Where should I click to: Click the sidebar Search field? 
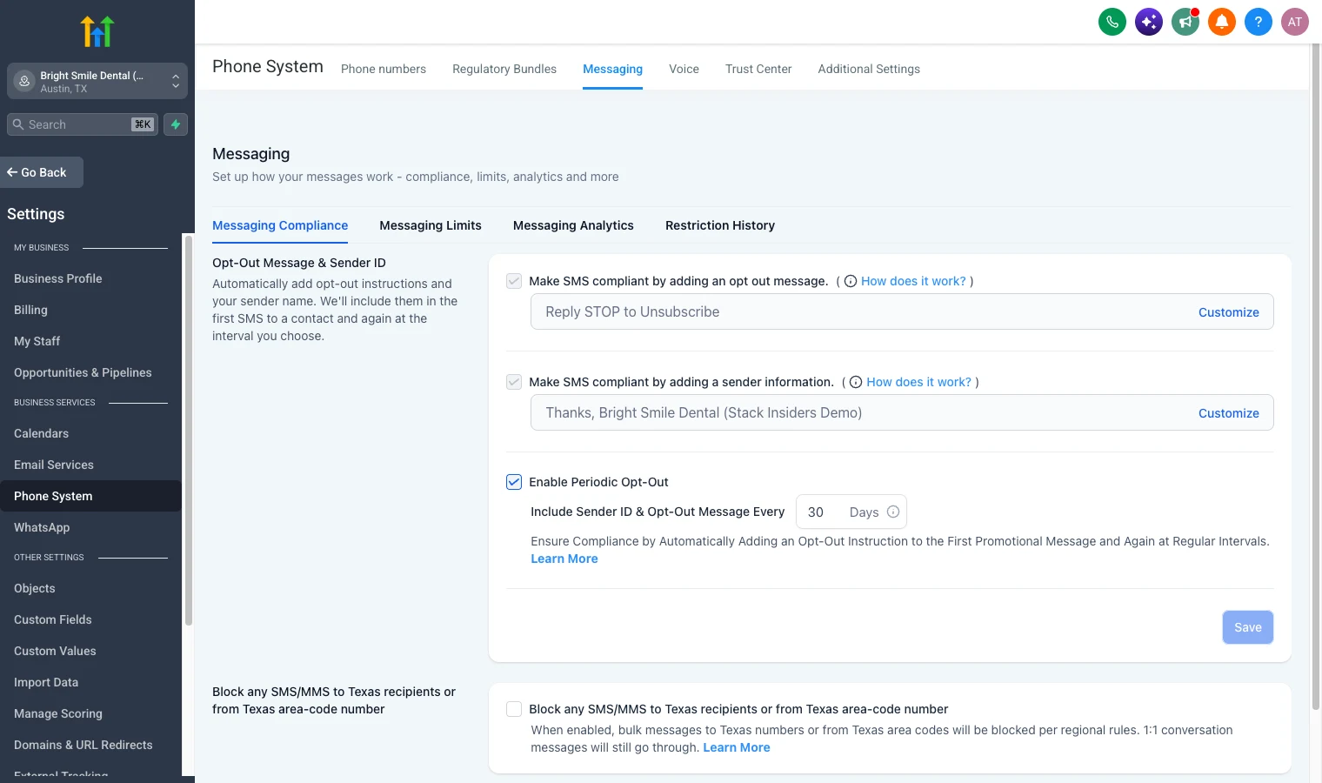83,124
